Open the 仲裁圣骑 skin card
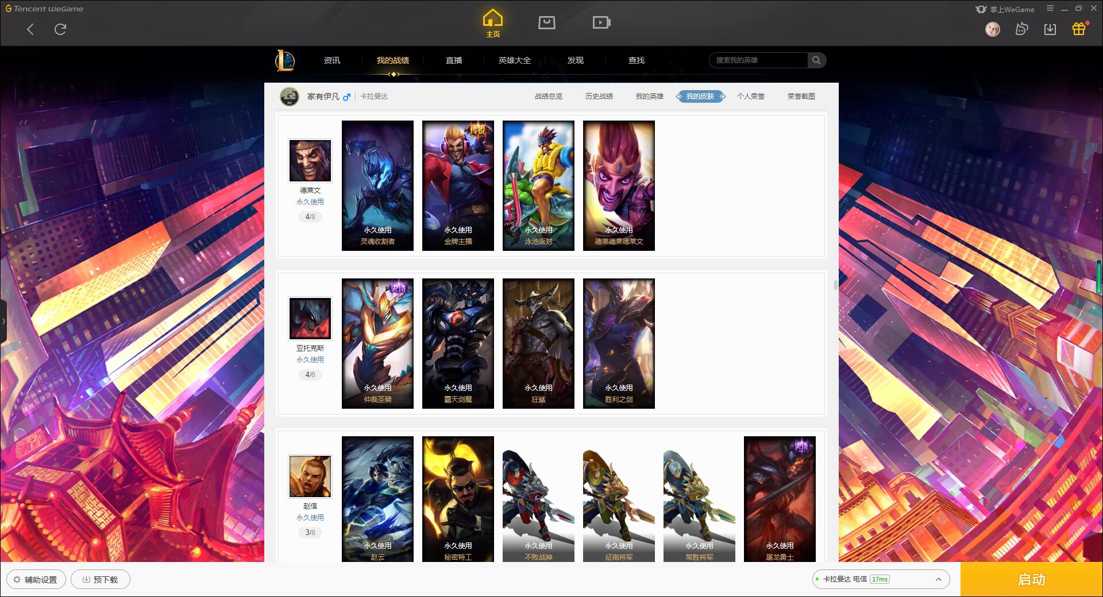This screenshot has height=597, width=1103. pyautogui.click(x=377, y=343)
